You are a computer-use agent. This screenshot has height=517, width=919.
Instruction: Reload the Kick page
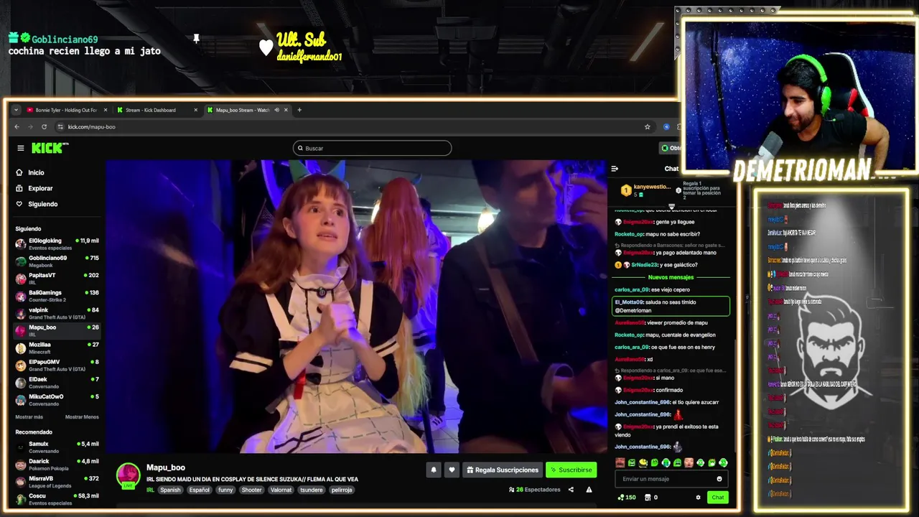coord(44,127)
